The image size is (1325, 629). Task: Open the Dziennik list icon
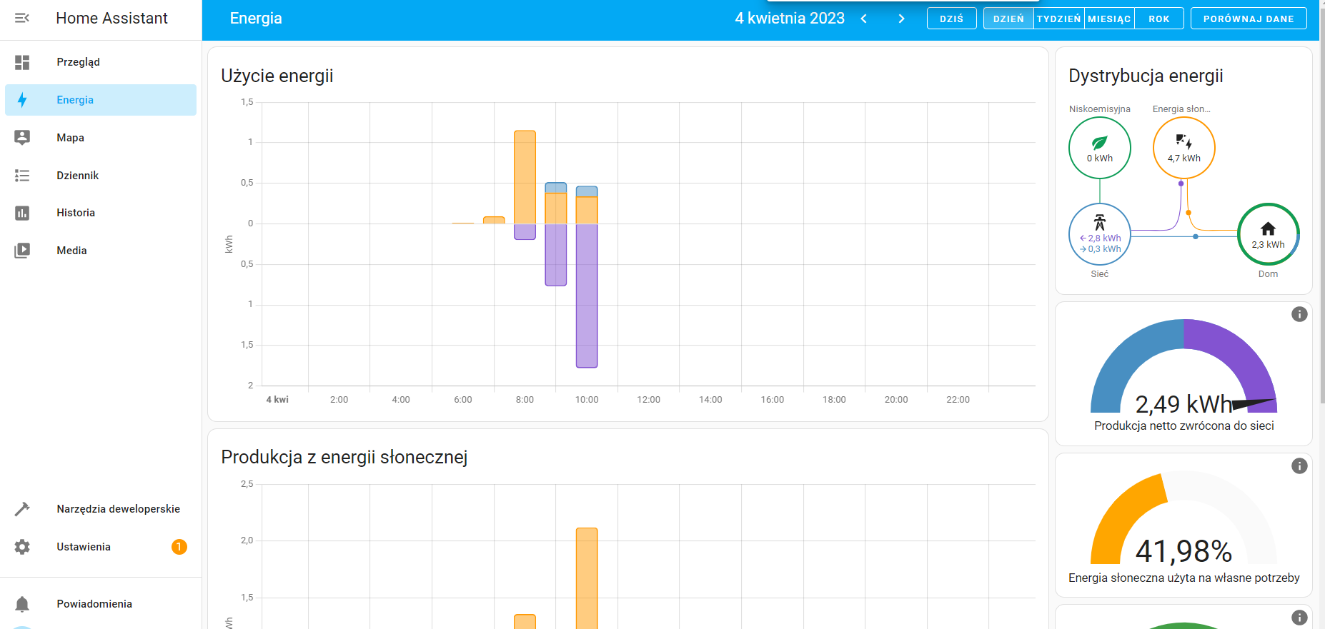point(22,176)
